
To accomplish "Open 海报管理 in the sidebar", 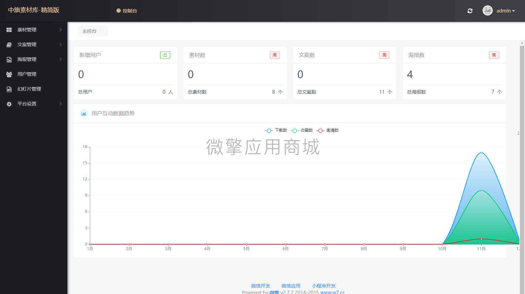I will coord(34,59).
